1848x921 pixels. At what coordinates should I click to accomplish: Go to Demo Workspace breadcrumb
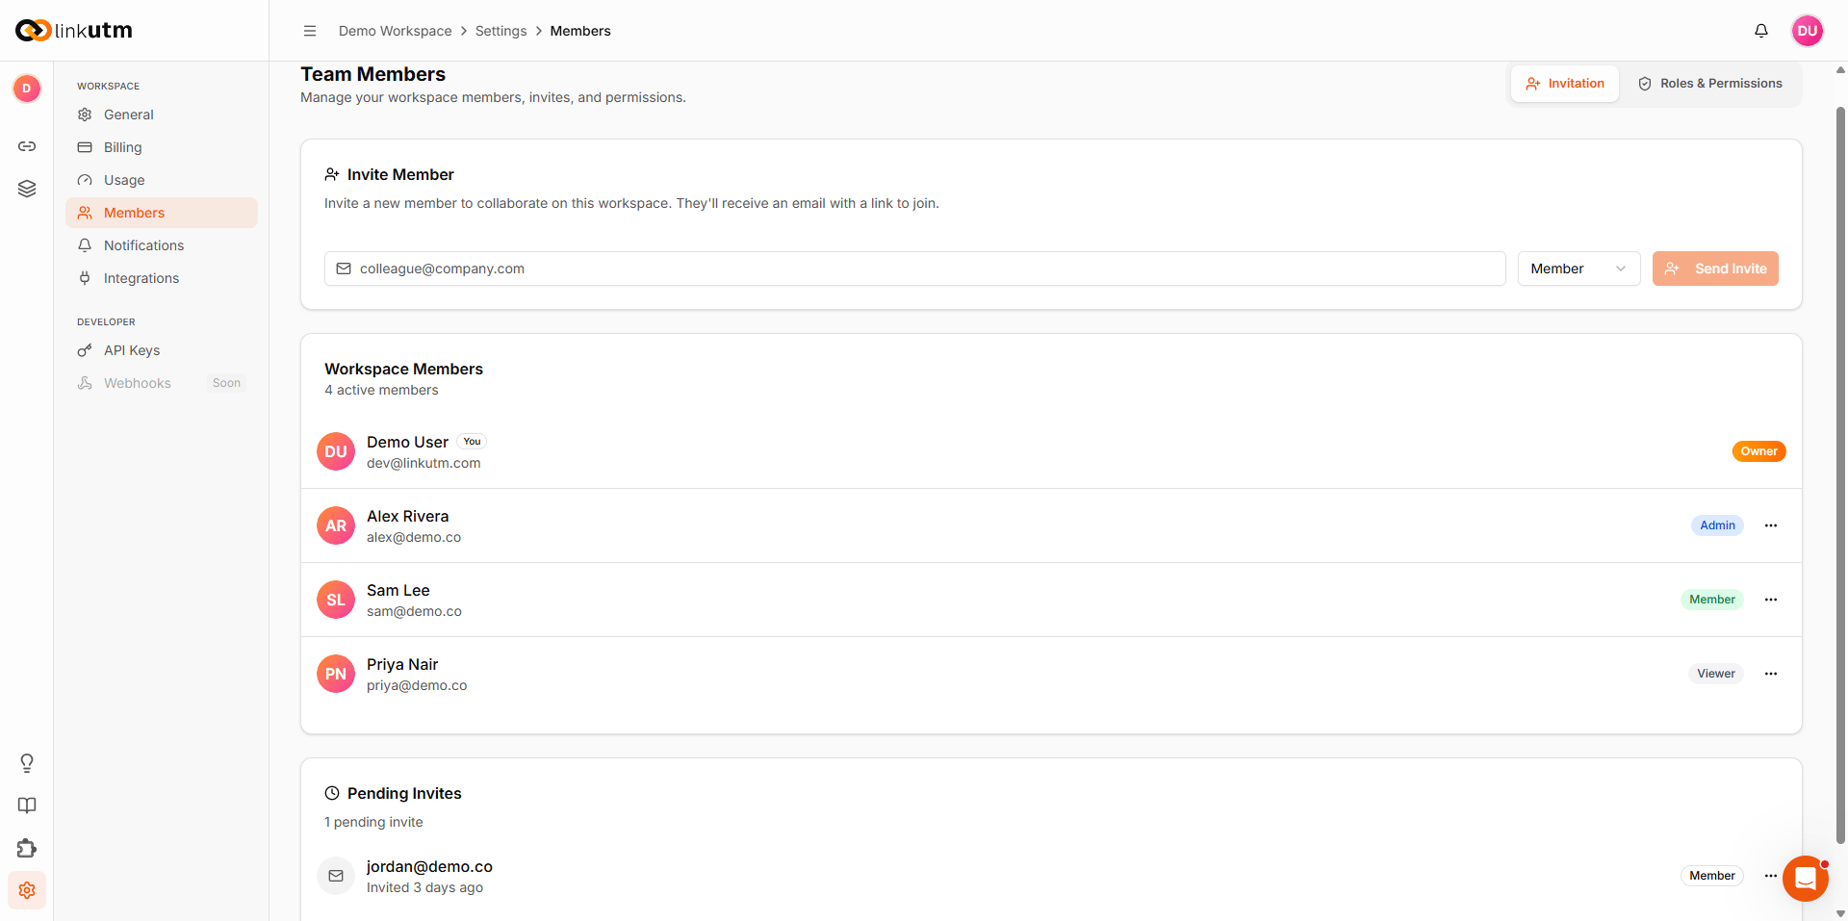coord(395,31)
